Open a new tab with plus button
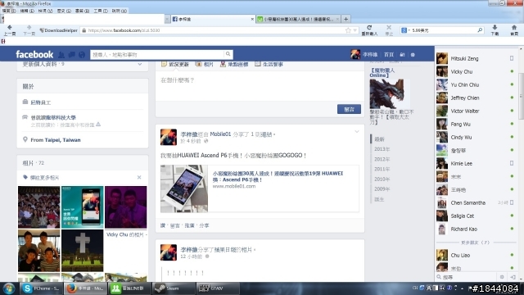 (x=346, y=19)
